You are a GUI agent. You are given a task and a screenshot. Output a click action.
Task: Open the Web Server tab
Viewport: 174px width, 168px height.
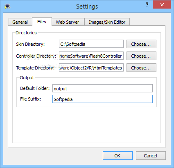coord(68,22)
